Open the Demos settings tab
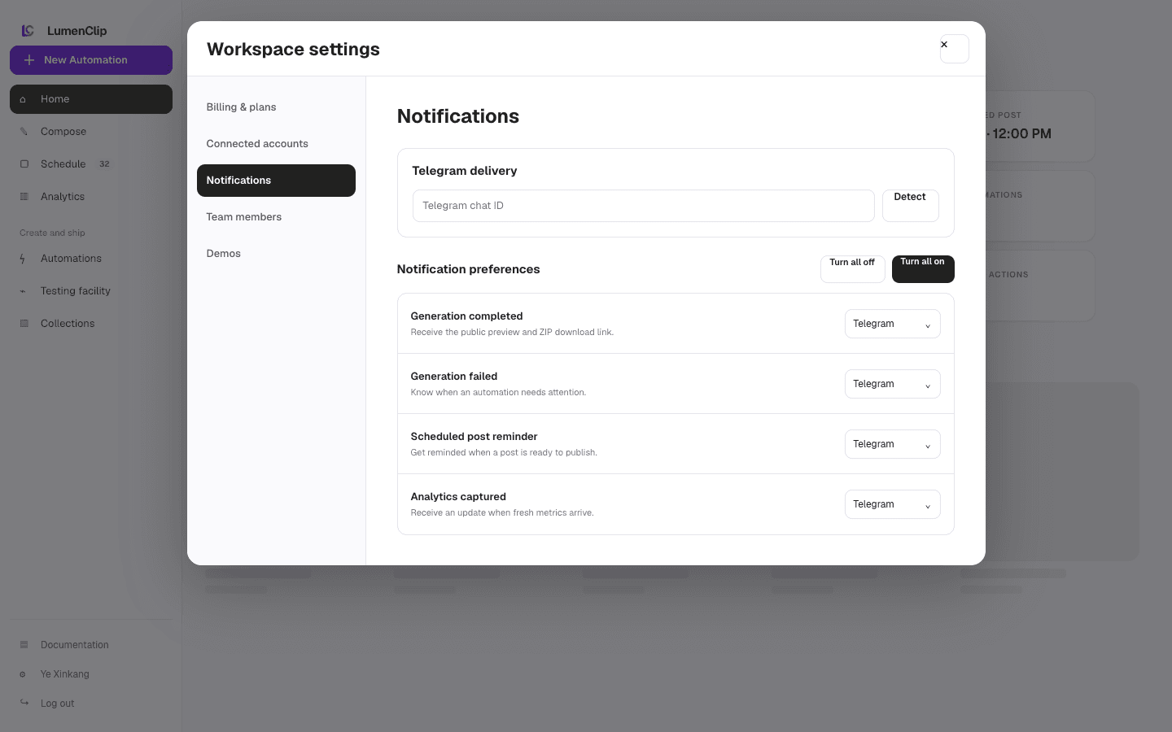1172x732 pixels. [x=276, y=254]
